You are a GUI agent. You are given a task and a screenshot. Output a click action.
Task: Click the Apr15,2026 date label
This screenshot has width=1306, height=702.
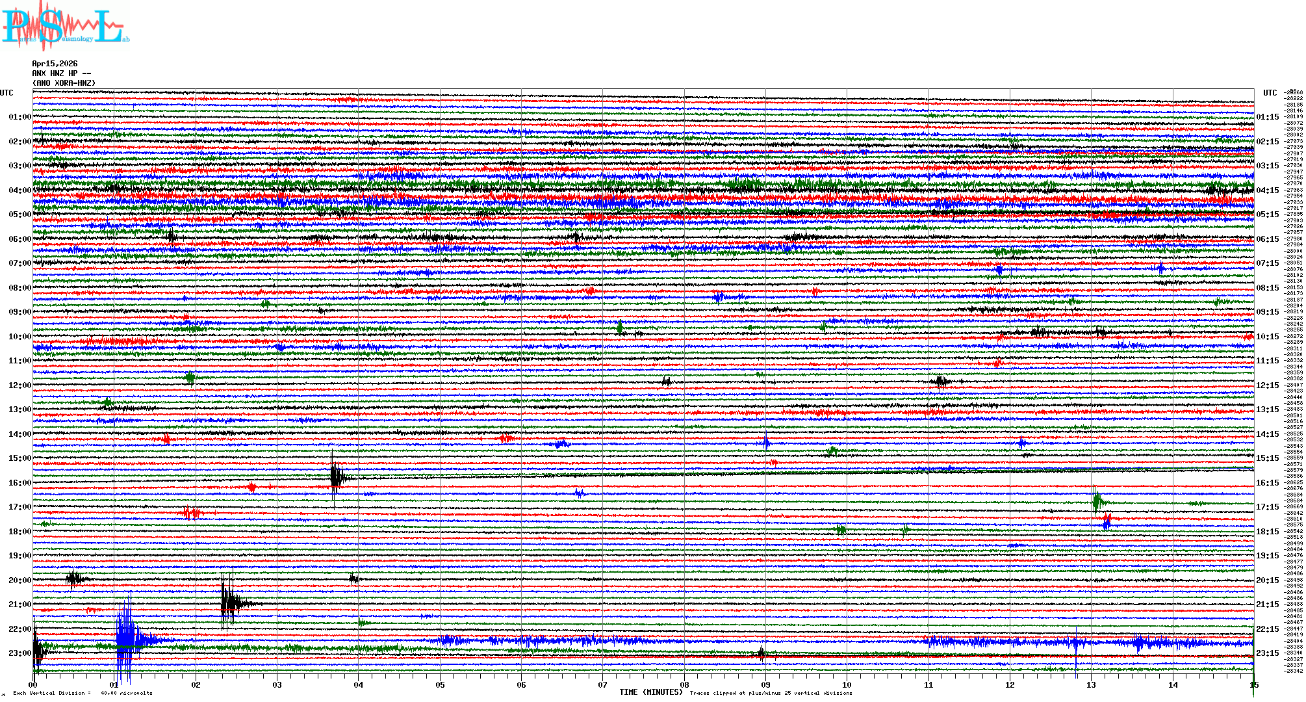[55, 64]
